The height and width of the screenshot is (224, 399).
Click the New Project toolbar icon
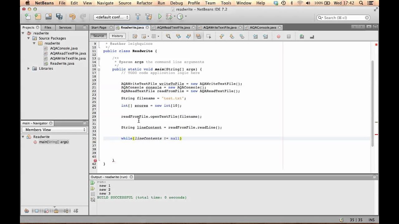[38, 17]
